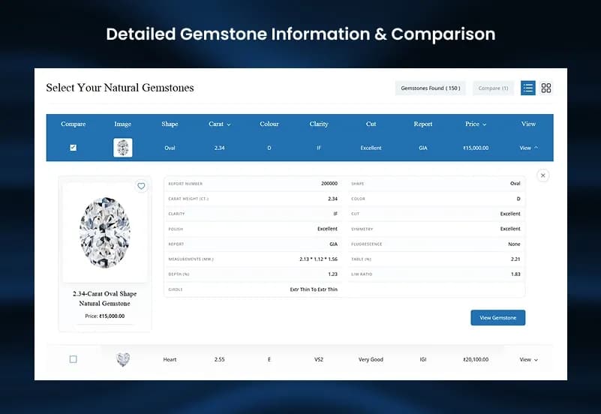
Task: Sort by Price column arrow
Action: tap(485, 124)
